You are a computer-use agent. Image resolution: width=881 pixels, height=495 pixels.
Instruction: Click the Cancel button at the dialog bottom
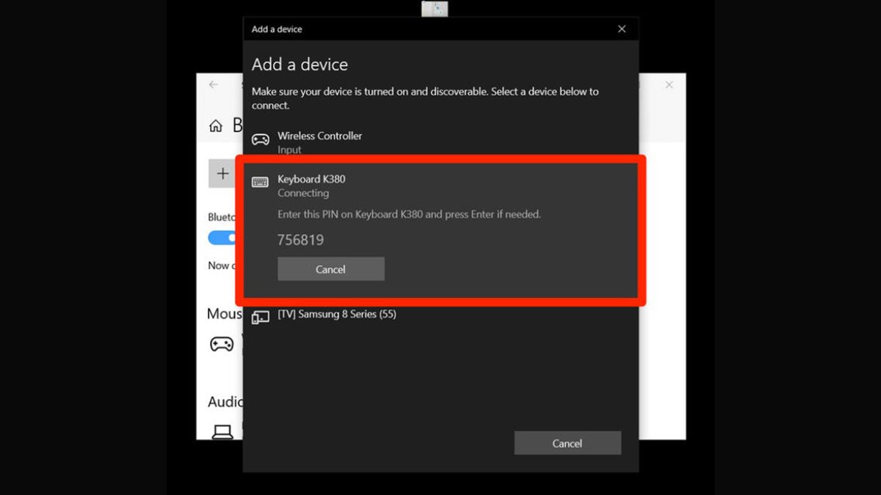(x=568, y=443)
